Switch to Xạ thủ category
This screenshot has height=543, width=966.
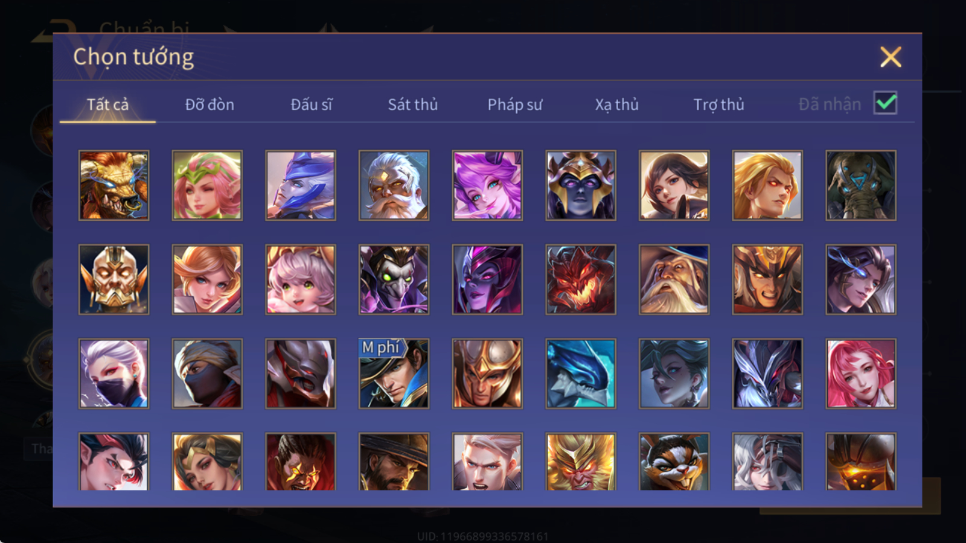point(616,104)
